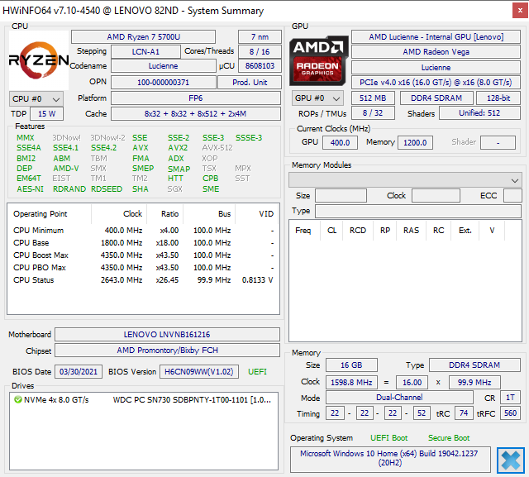Screen dimensions: 529x477
Task: Click the memory module Type field
Action: coord(418,211)
